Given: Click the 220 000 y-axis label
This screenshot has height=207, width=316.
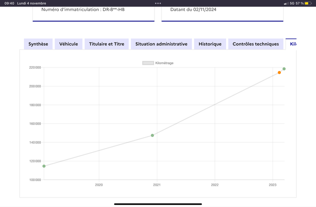Looking at the screenshot, I should (35, 67).
